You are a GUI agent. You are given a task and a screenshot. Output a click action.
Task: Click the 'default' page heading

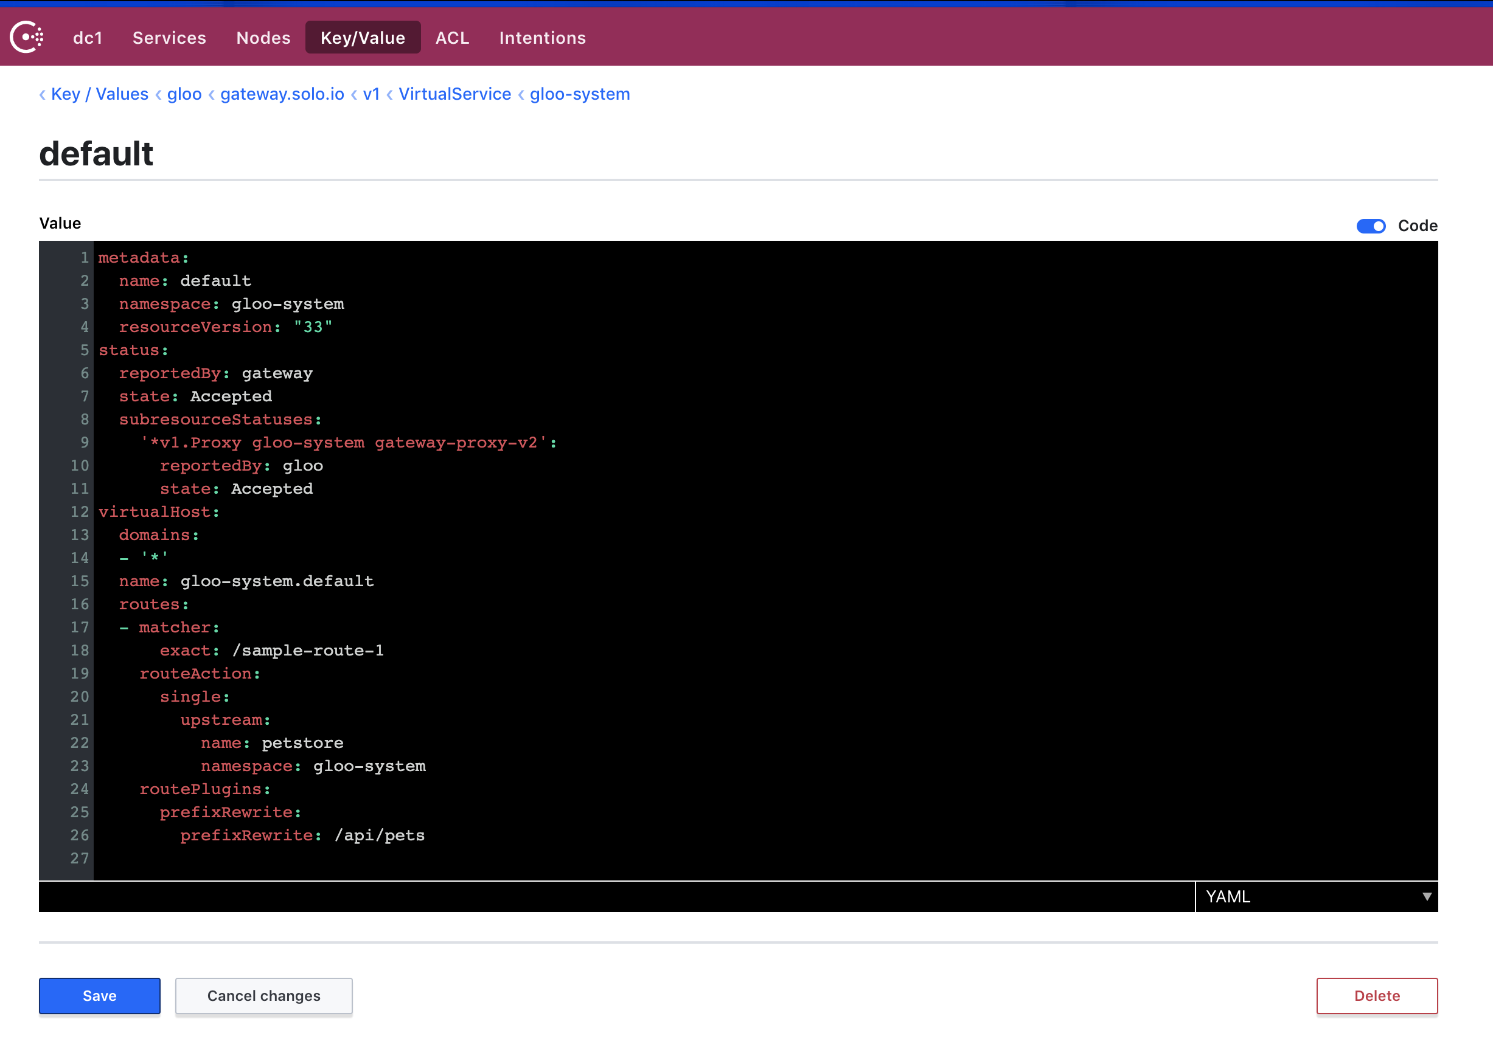[96, 154]
